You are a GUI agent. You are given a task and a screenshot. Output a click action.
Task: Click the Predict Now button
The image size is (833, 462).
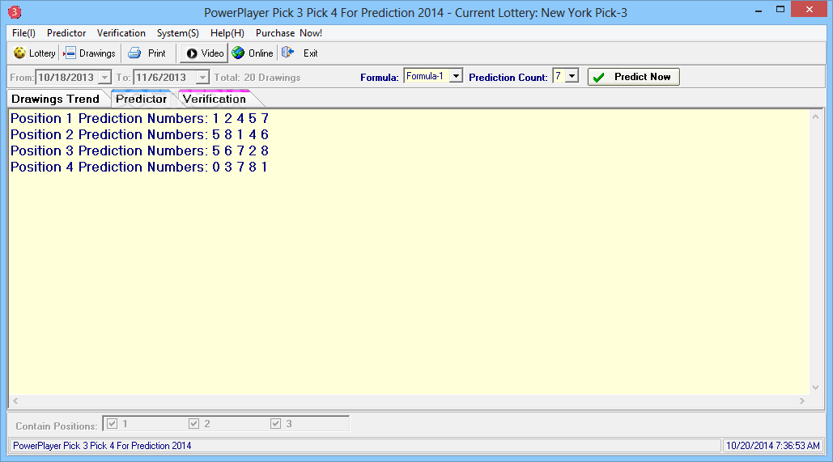633,77
